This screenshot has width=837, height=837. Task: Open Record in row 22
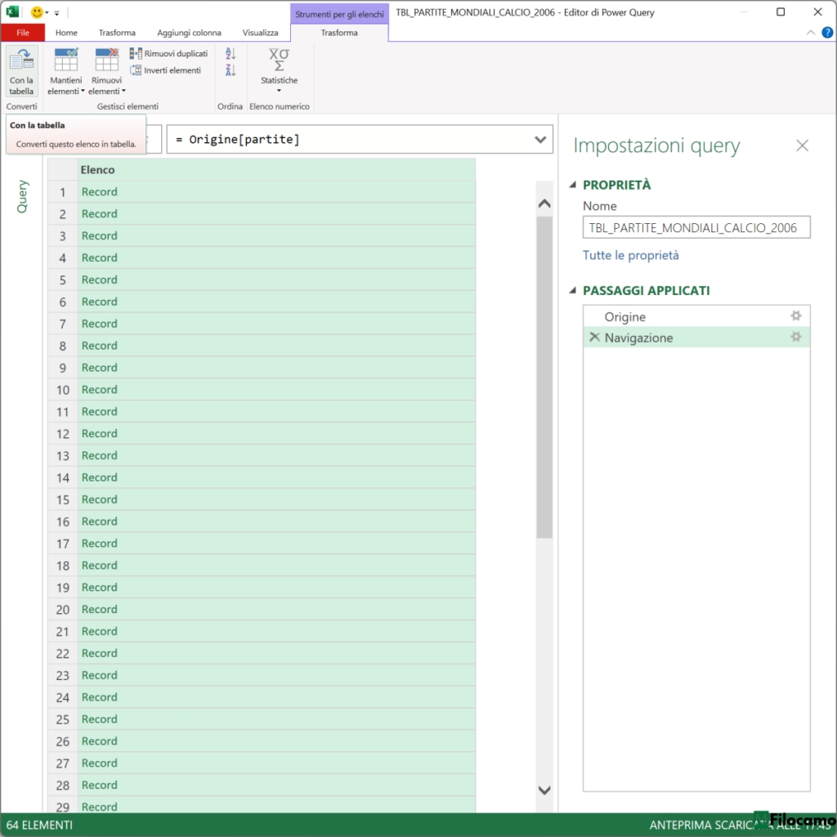[x=99, y=653]
